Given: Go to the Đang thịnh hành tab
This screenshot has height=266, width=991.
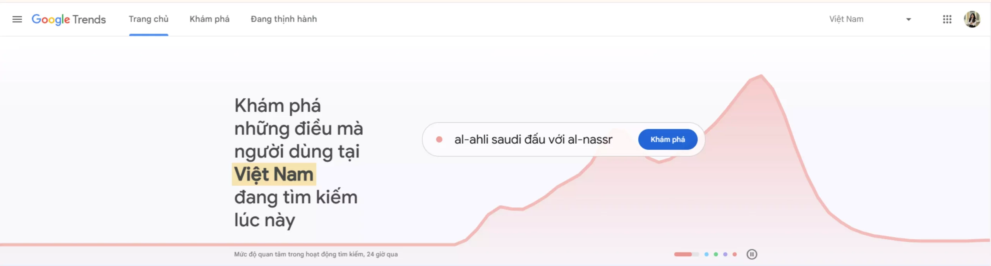Looking at the screenshot, I should 284,19.
